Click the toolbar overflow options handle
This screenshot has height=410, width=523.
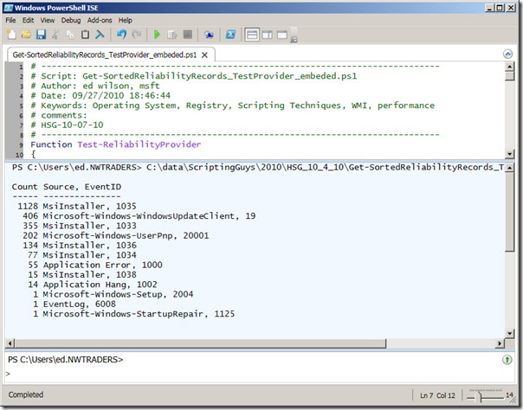pyautogui.click(x=294, y=35)
